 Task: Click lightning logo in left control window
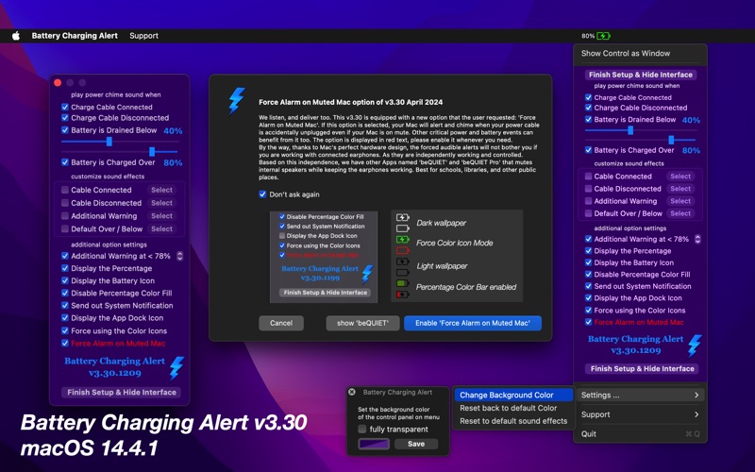click(x=176, y=368)
